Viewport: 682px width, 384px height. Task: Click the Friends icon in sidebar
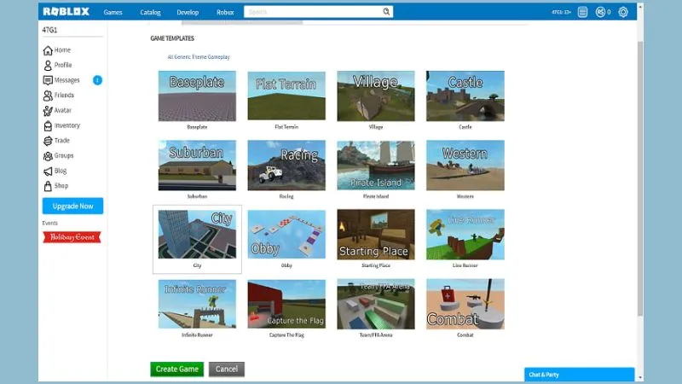(48, 96)
